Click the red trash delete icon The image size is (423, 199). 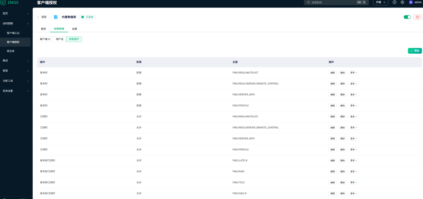(x=417, y=17)
